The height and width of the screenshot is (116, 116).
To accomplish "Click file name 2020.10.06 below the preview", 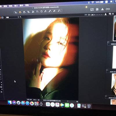I will click(x=52, y=101).
